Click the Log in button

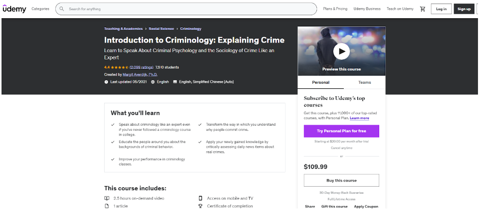tap(441, 9)
